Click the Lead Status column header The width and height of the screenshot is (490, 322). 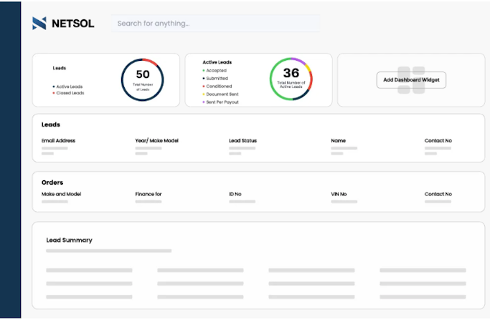tap(242, 141)
